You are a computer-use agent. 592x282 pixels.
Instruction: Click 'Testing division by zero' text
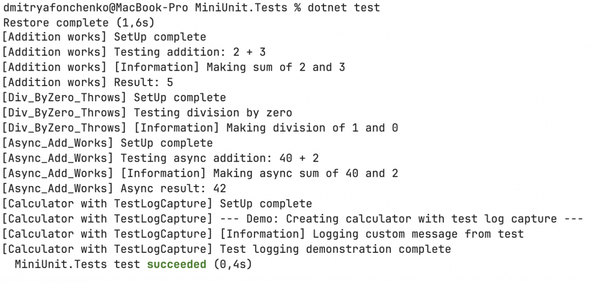click(213, 113)
